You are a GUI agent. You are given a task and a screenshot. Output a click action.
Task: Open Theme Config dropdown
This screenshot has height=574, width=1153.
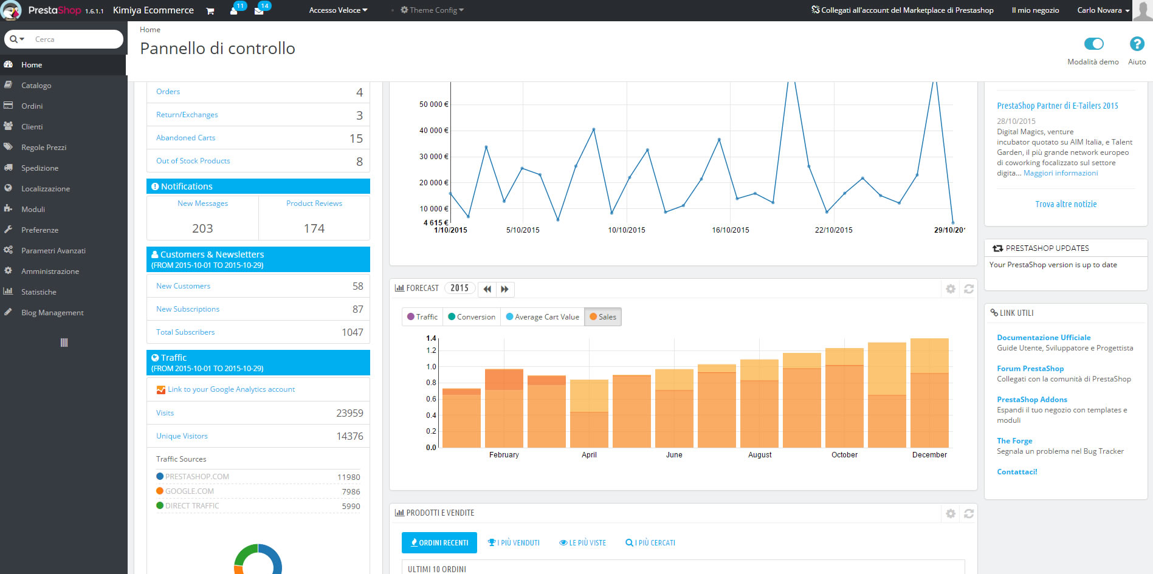432,10
